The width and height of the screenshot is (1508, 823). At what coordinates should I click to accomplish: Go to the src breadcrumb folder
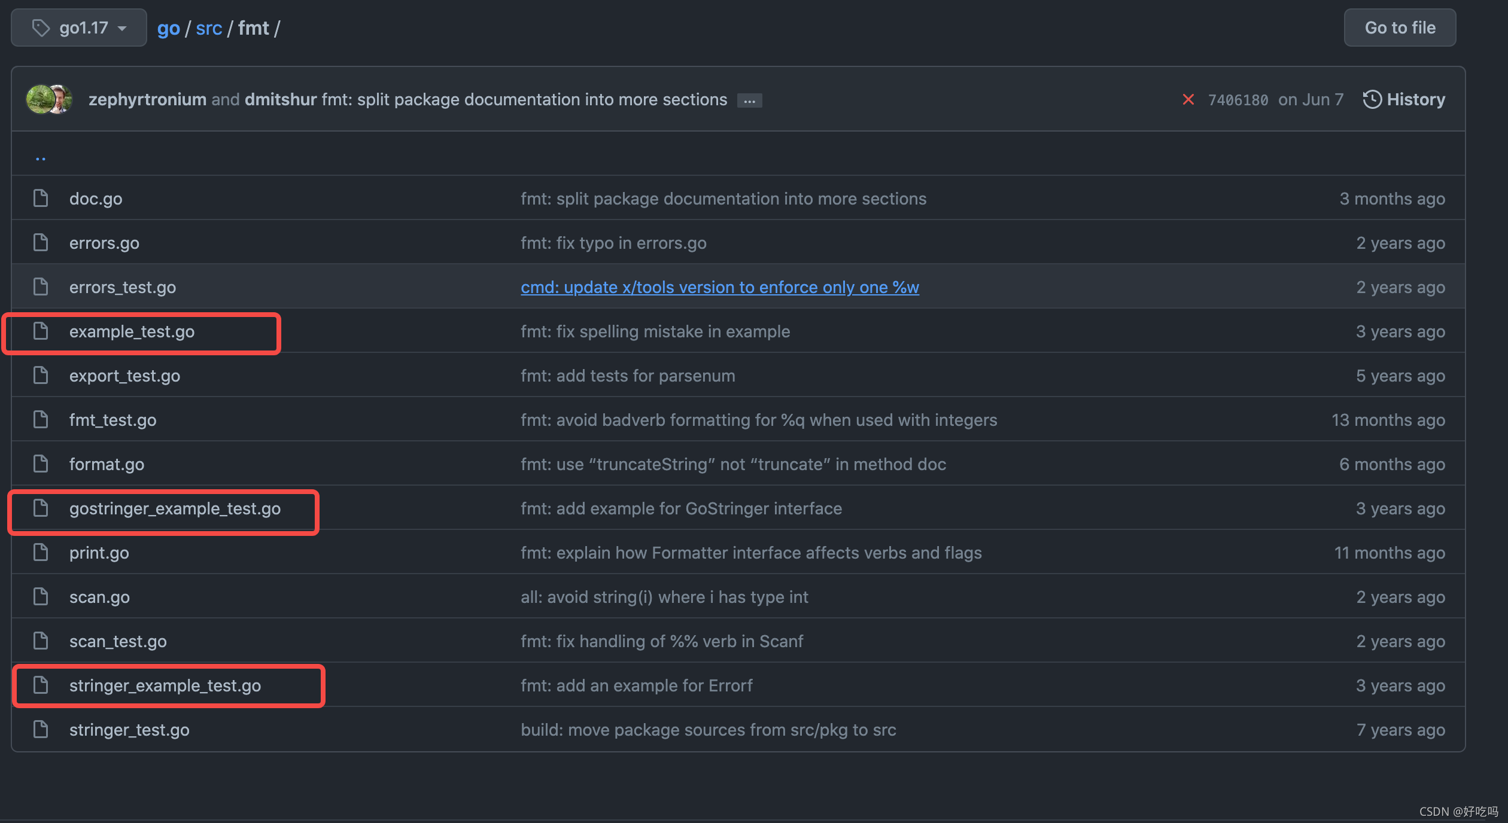209,28
